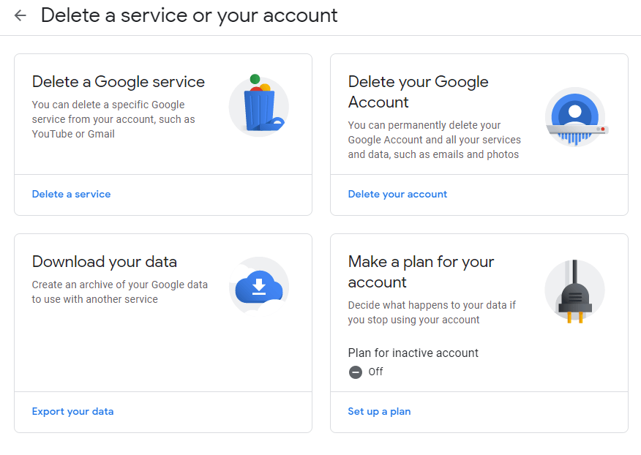Screen dimensions: 641x455
Task: Open the Export your data link
Action: click(72, 412)
